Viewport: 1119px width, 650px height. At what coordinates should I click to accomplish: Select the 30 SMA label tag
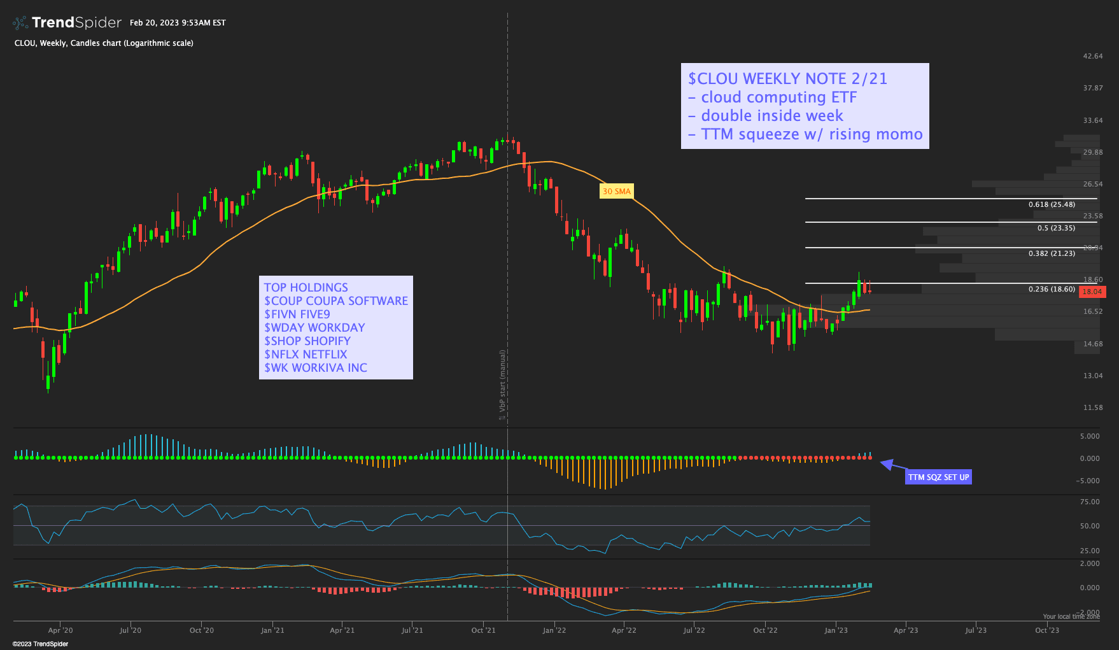[616, 191]
